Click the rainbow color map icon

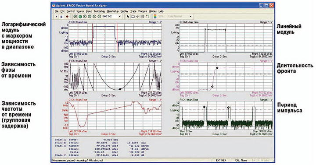tap(155, 17)
